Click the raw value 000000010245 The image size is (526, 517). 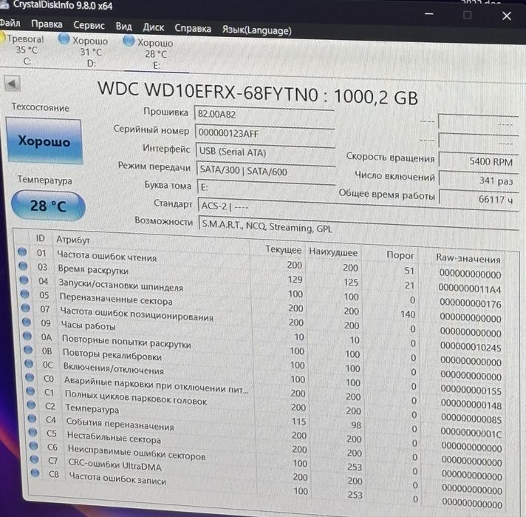coord(471,347)
